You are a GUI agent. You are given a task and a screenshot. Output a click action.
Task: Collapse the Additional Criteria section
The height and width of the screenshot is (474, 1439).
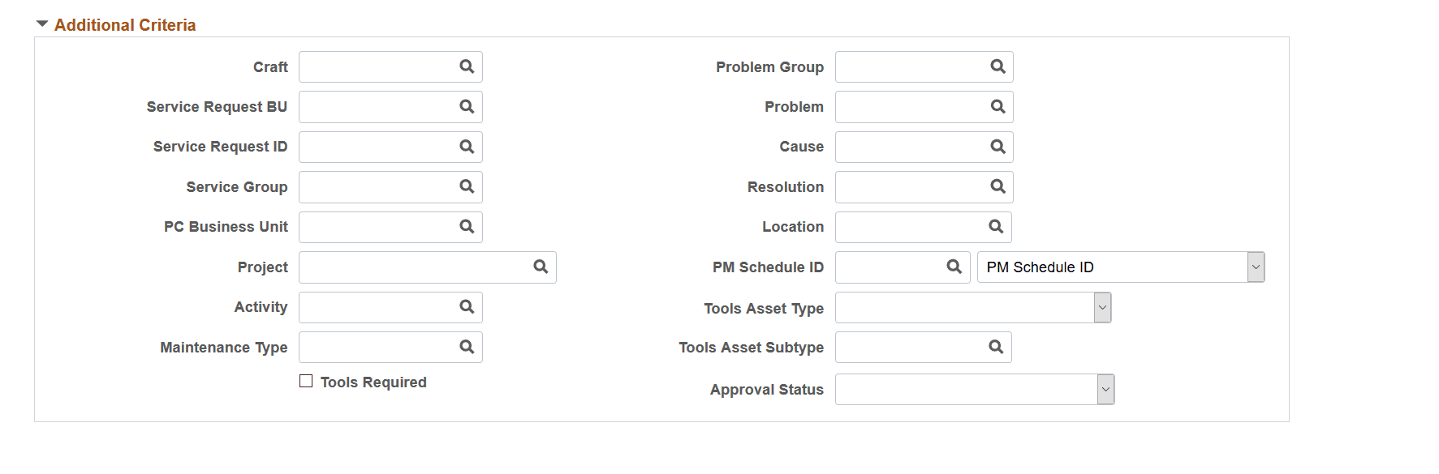41,23
